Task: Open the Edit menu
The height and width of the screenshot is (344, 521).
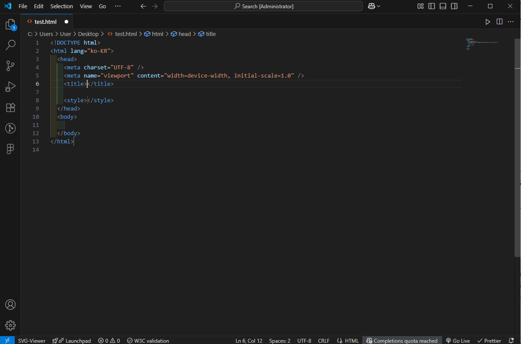Action: point(39,6)
